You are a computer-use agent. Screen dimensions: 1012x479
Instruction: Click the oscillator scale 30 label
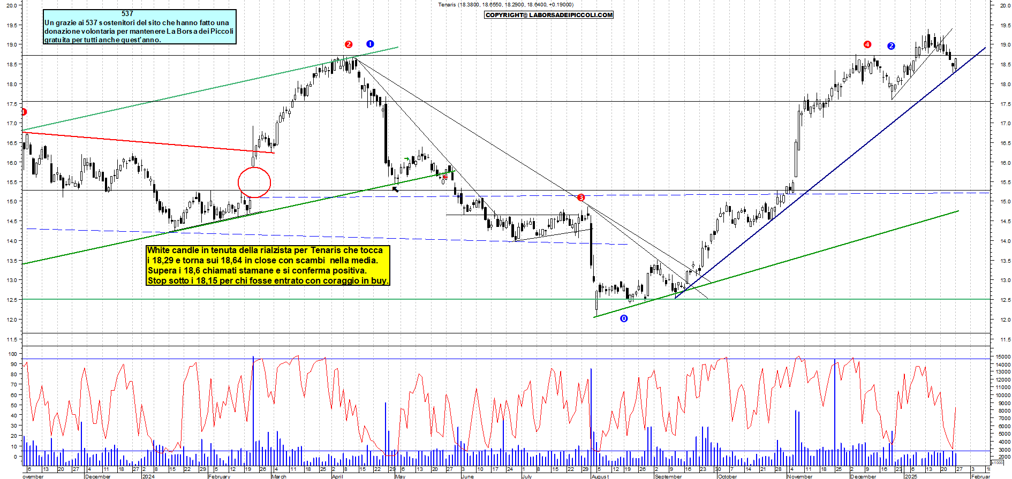(14, 426)
